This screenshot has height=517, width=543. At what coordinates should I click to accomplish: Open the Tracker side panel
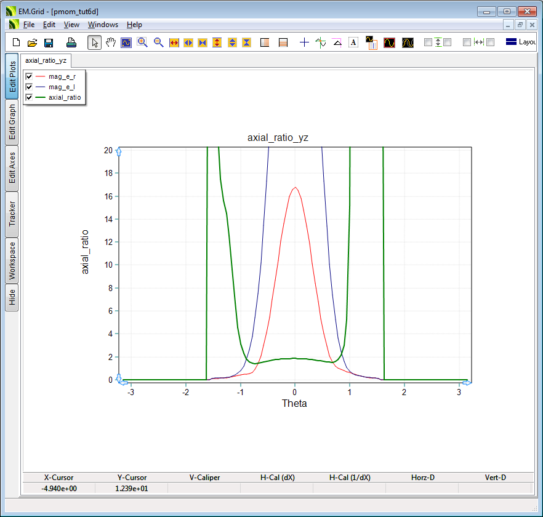coord(12,215)
